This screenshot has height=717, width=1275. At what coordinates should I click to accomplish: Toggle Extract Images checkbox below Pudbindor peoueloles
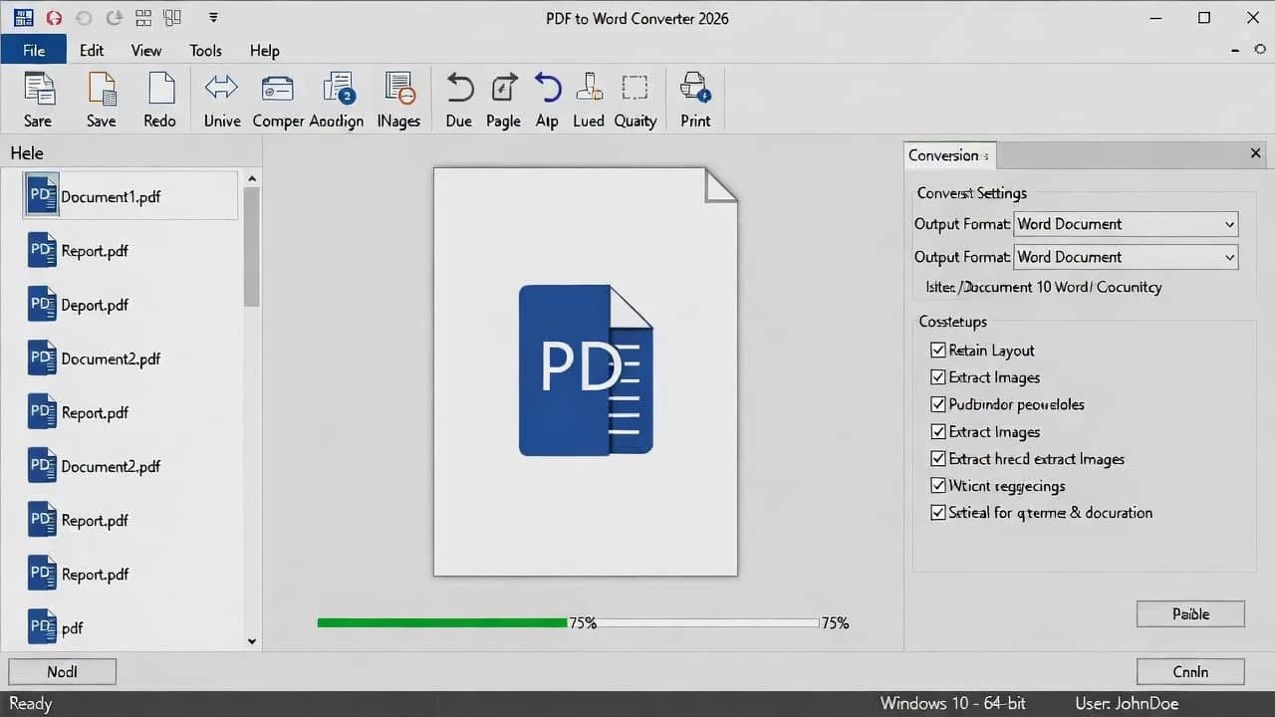click(x=937, y=431)
